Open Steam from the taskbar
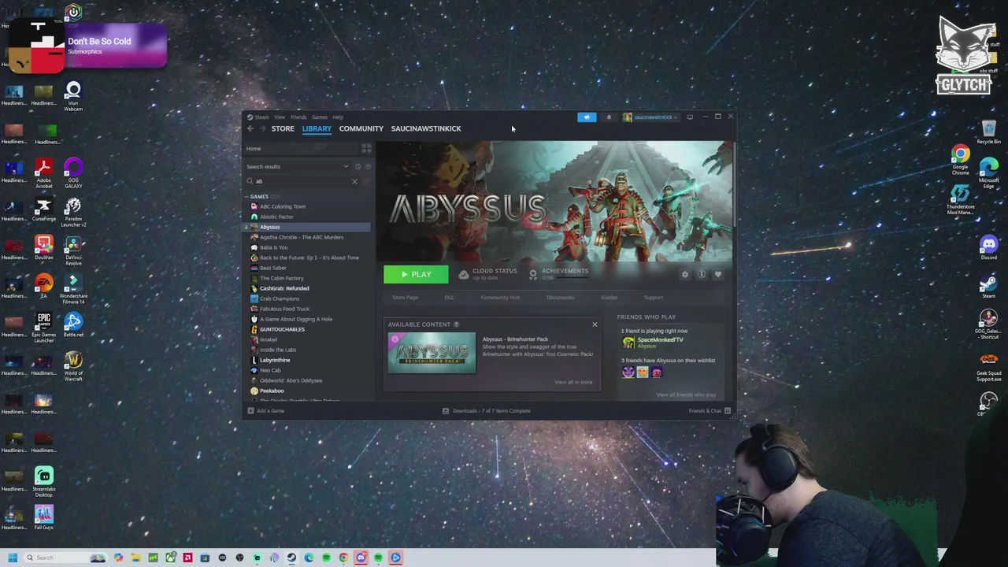This screenshot has width=1008, height=567. tap(291, 558)
